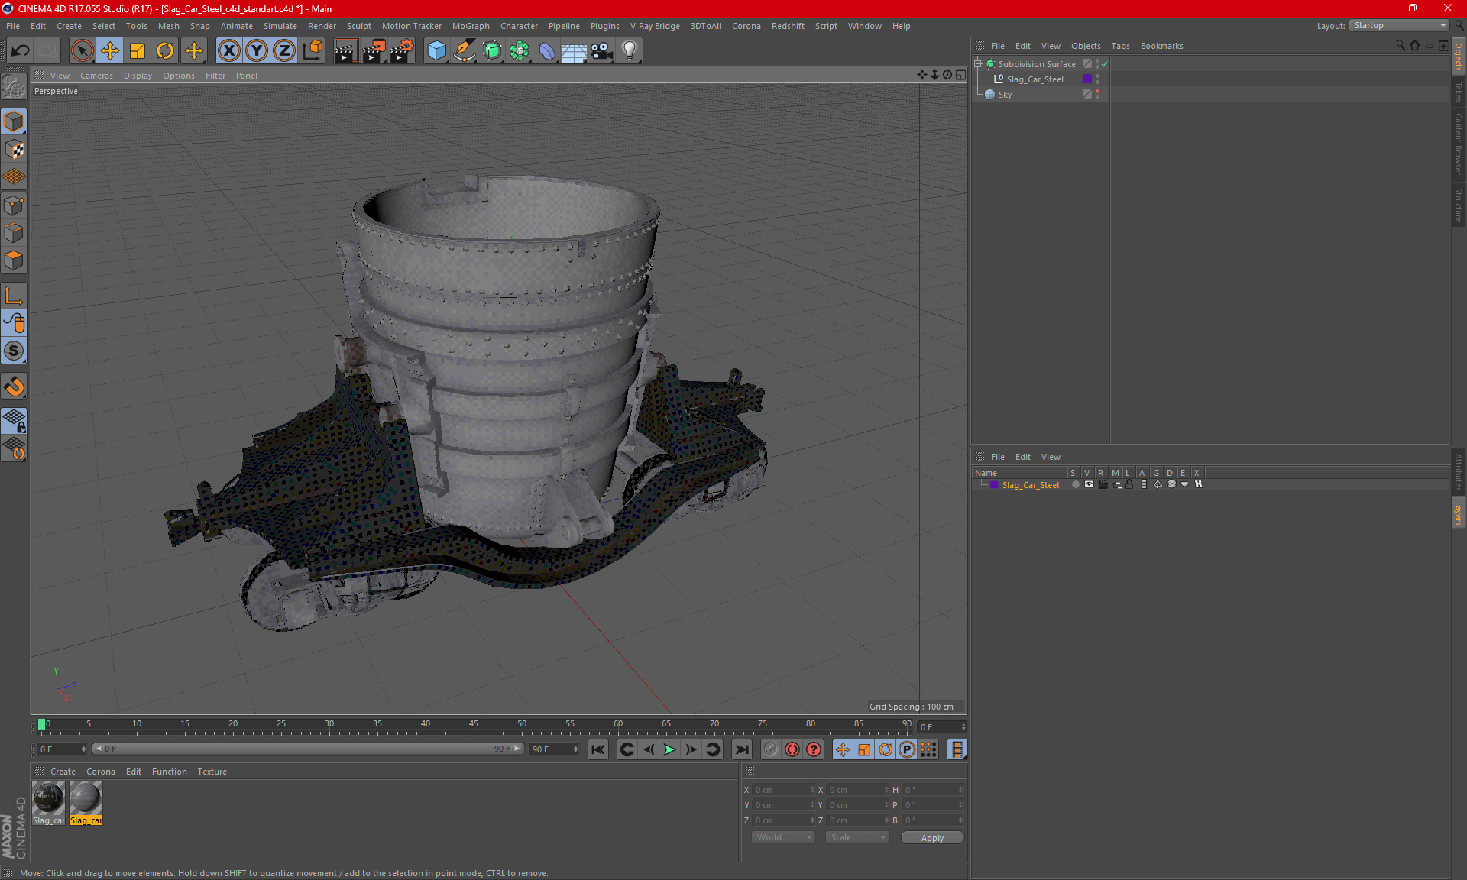Select the Live Selection tool
The image size is (1467, 880).
point(82,51)
